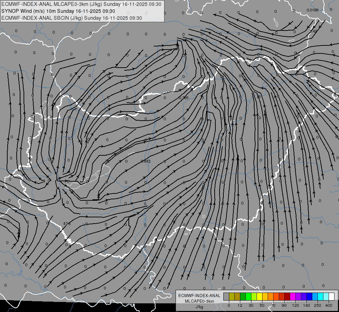Choose the pure blue swatch above 160
The width and height of the screenshot is (339, 312).
point(310,296)
